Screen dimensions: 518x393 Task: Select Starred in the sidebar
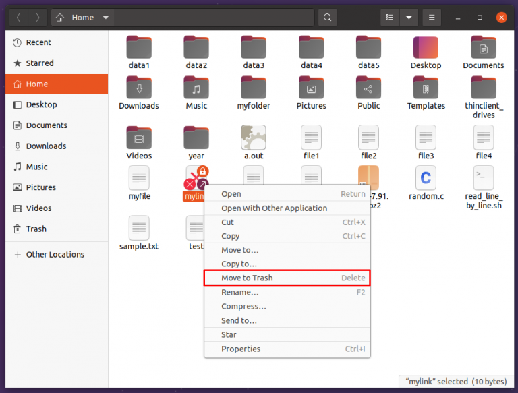pyautogui.click(x=40, y=63)
